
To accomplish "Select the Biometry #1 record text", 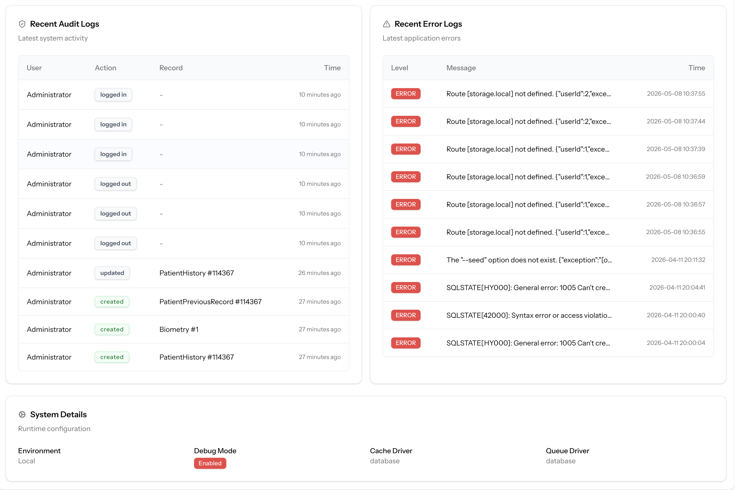I will coord(179,329).
